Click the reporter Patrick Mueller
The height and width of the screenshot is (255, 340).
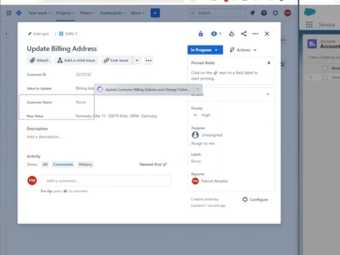click(x=210, y=181)
